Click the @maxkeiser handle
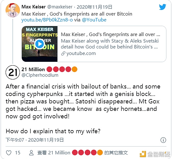 [x=60, y=7]
